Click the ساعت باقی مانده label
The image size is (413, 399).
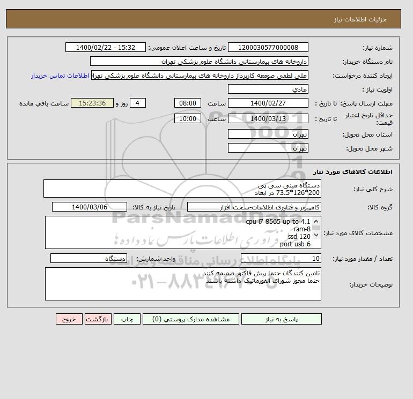click(x=44, y=103)
